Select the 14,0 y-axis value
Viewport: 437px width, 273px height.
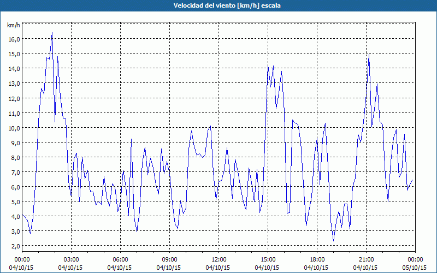14,69
